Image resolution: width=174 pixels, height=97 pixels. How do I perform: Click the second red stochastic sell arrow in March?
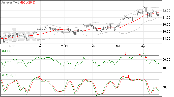pos(128,77)
